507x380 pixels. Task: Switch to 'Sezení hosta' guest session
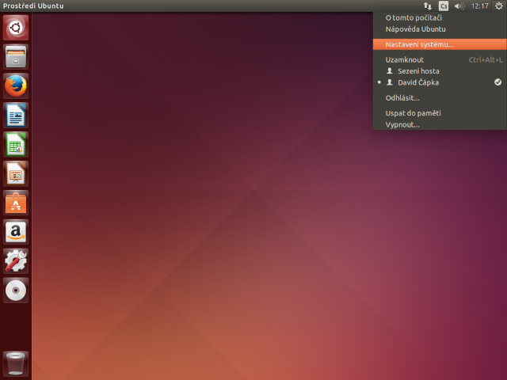[440, 71]
